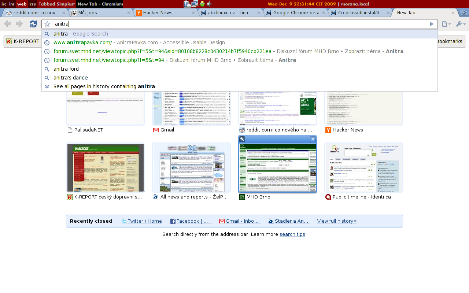The width and height of the screenshot is (469, 293).
Task: Close the New Tab tab
Action: [453, 13]
